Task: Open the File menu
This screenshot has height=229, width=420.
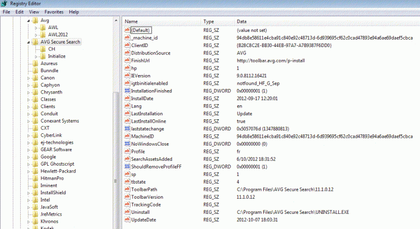Action: 6,12
